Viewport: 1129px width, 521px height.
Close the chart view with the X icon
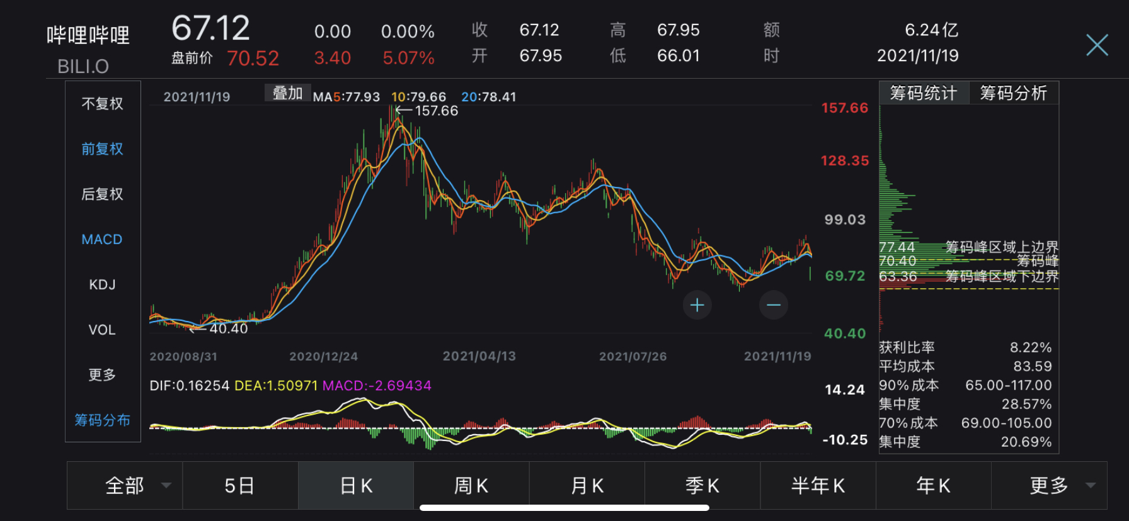pos(1097,45)
